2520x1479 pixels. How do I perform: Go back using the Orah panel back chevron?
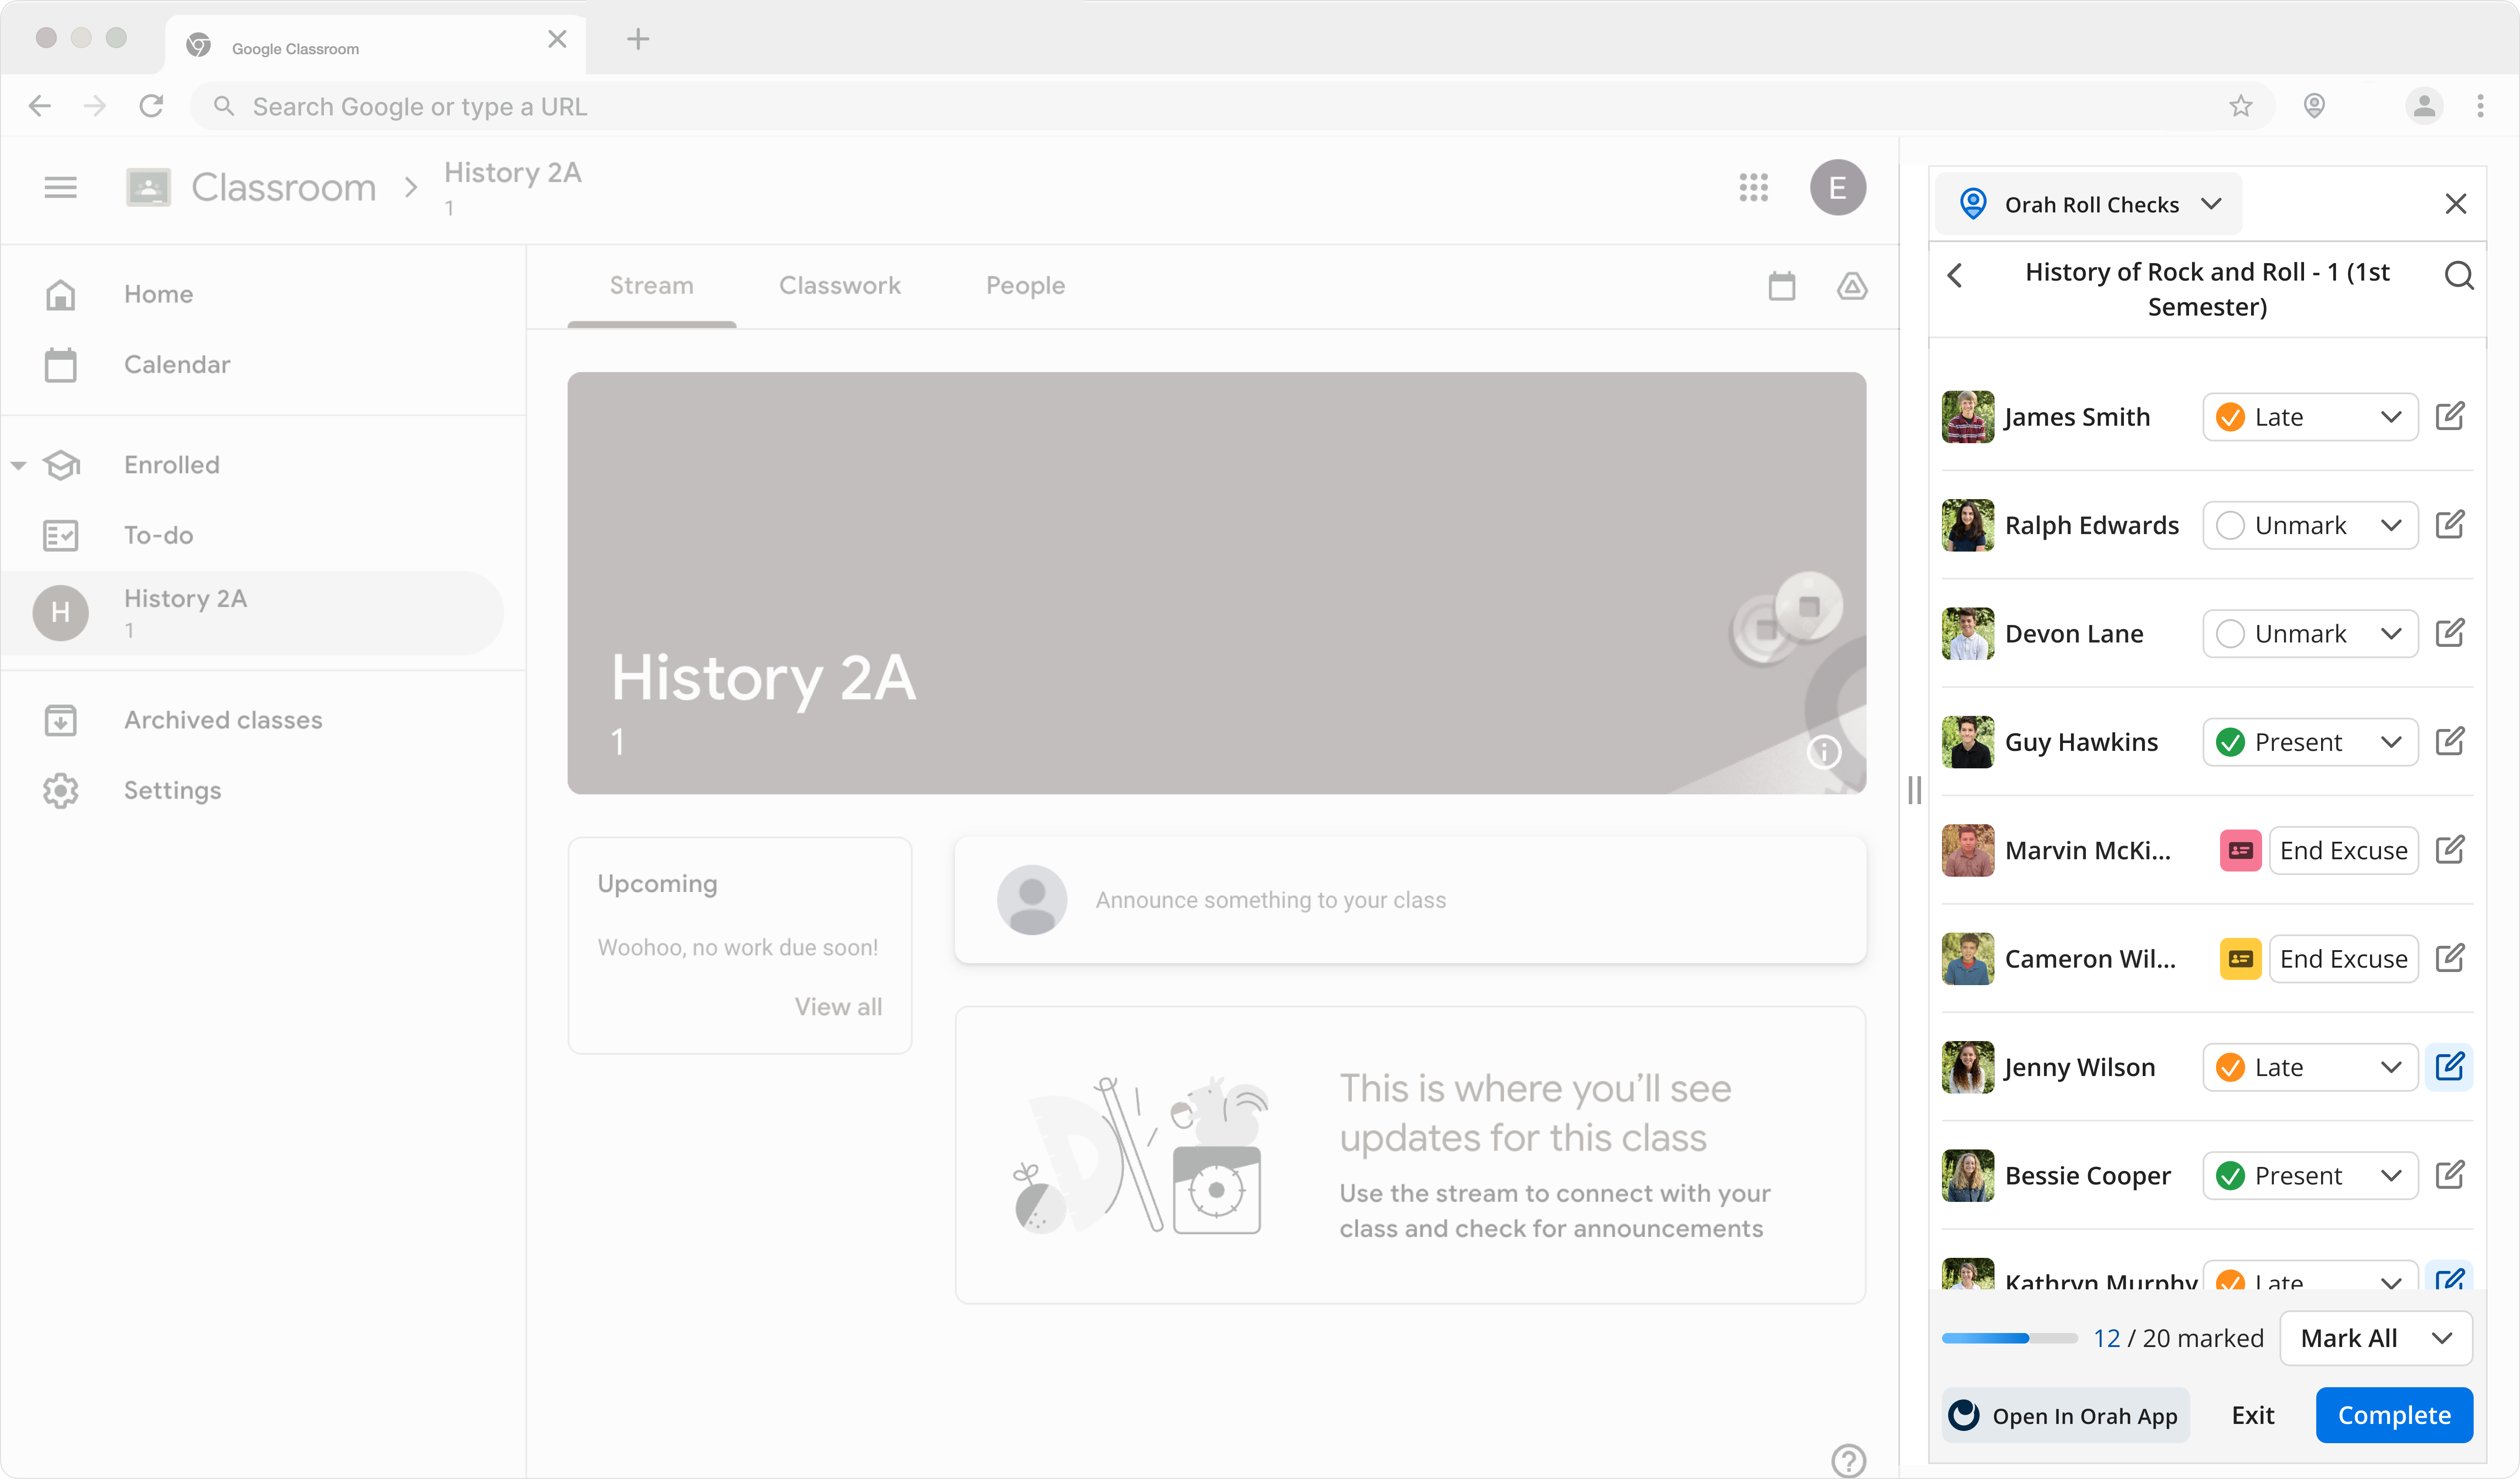point(1955,275)
